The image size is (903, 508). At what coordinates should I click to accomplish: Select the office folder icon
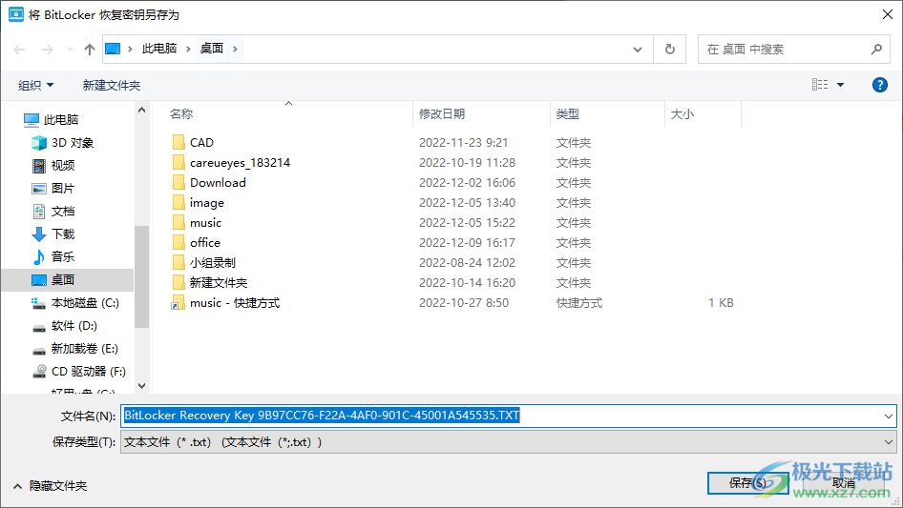(x=178, y=242)
